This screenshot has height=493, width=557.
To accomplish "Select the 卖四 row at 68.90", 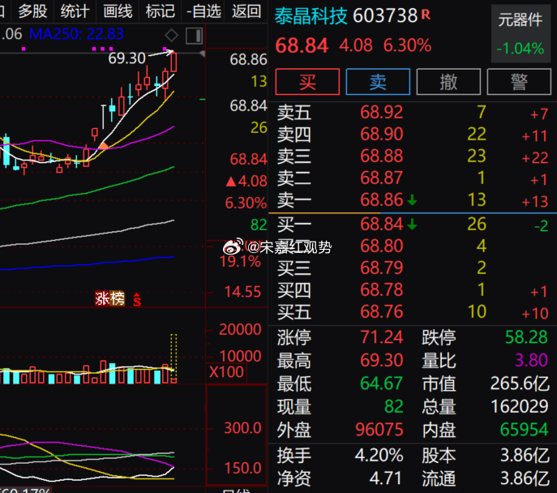I will 413,135.
